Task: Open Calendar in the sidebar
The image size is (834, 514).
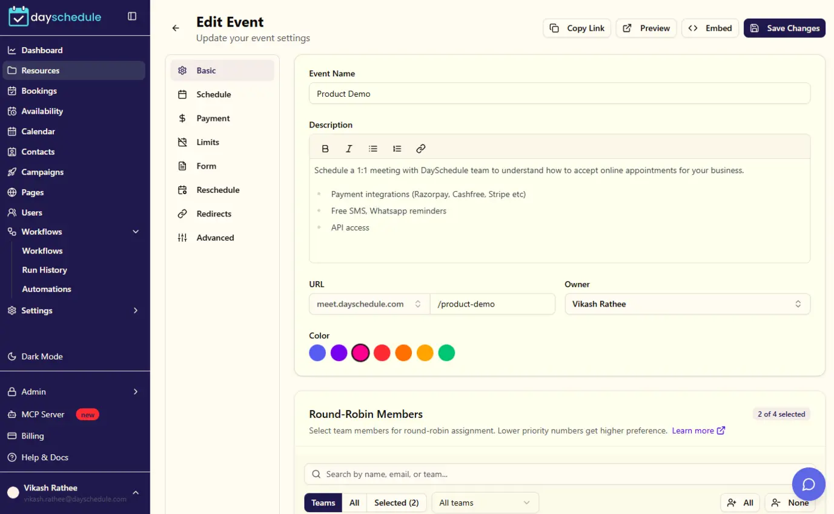Action: click(74, 131)
